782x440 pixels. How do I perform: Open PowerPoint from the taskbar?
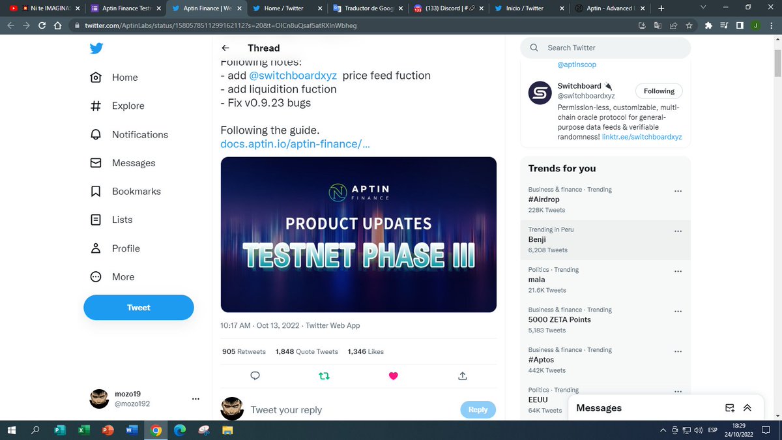pyautogui.click(x=108, y=430)
